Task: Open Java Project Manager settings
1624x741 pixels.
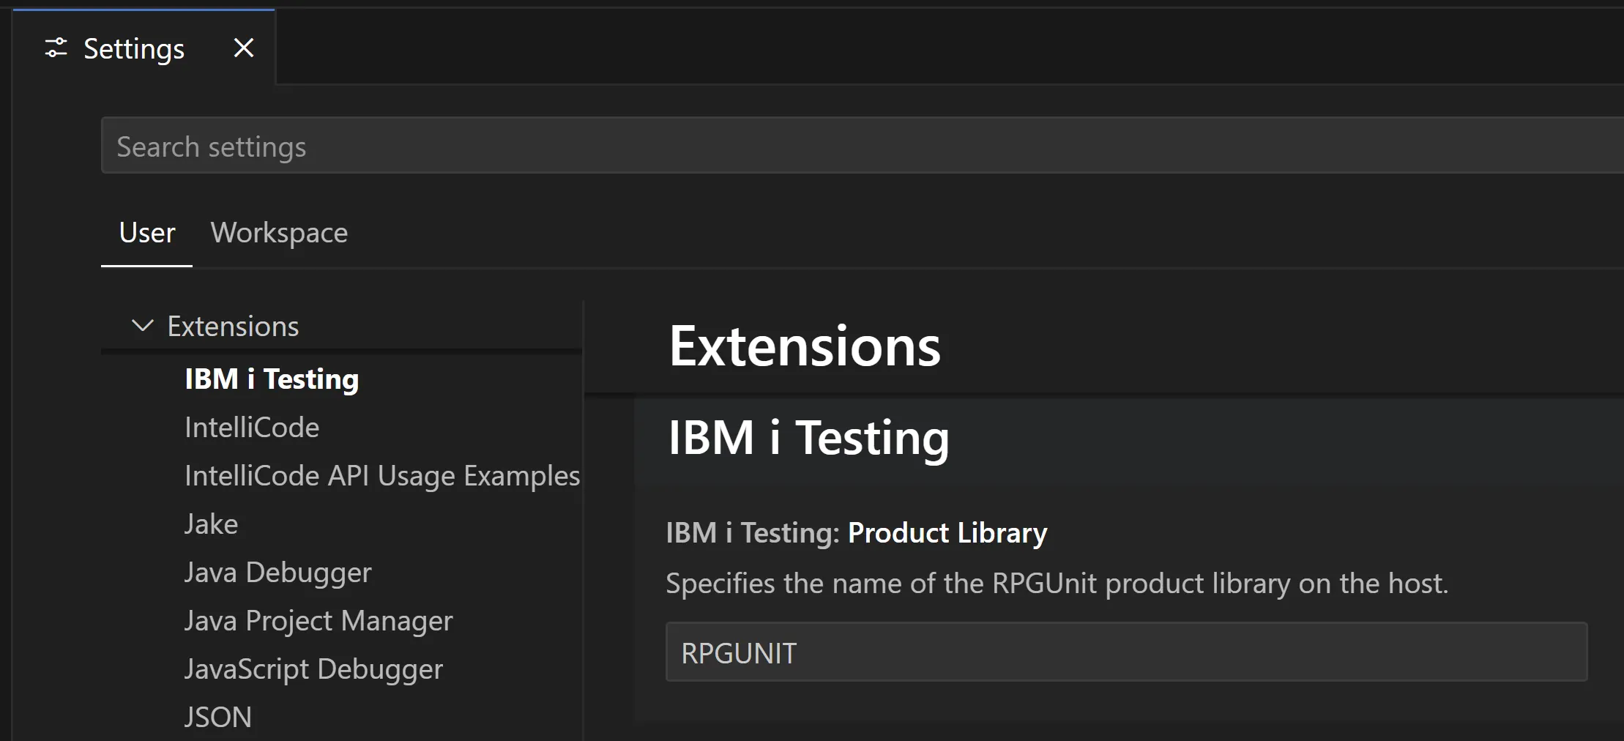Action: (319, 621)
